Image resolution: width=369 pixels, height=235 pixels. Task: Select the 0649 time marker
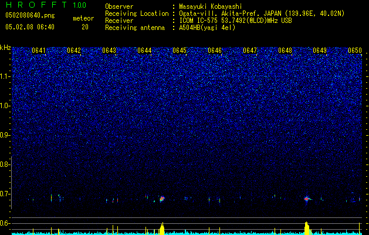[x=320, y=51]
